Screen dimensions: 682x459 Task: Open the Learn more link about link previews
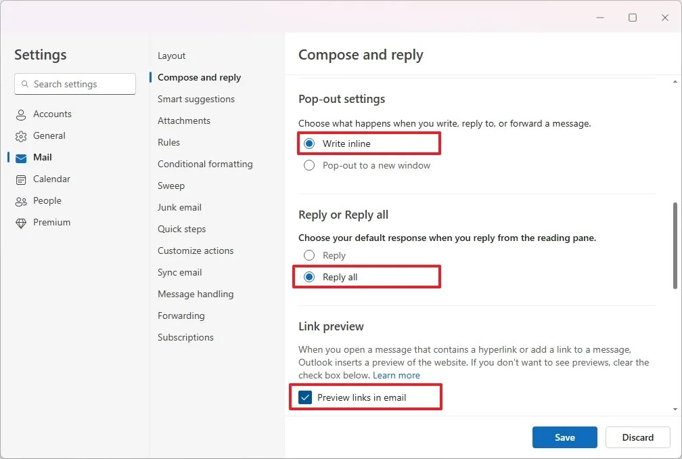click(x=396, y=374)
